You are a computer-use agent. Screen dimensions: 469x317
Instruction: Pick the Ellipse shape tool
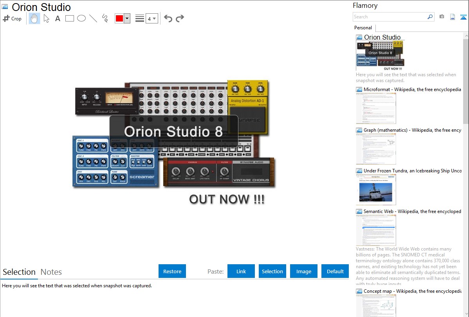(81, 18)
